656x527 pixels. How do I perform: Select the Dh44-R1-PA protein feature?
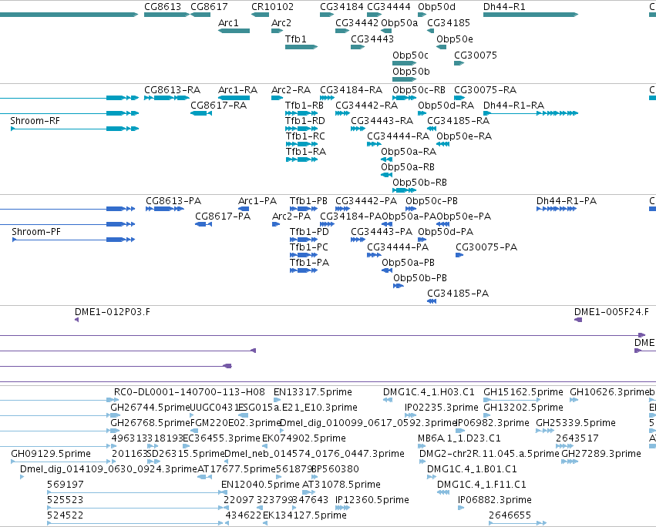point(557,209)
